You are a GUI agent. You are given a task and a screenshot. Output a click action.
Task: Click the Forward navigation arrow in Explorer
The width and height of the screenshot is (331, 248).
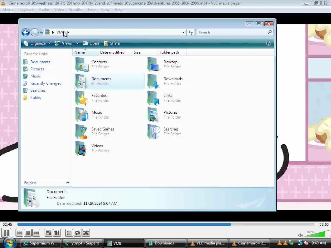tap(35, 33)
